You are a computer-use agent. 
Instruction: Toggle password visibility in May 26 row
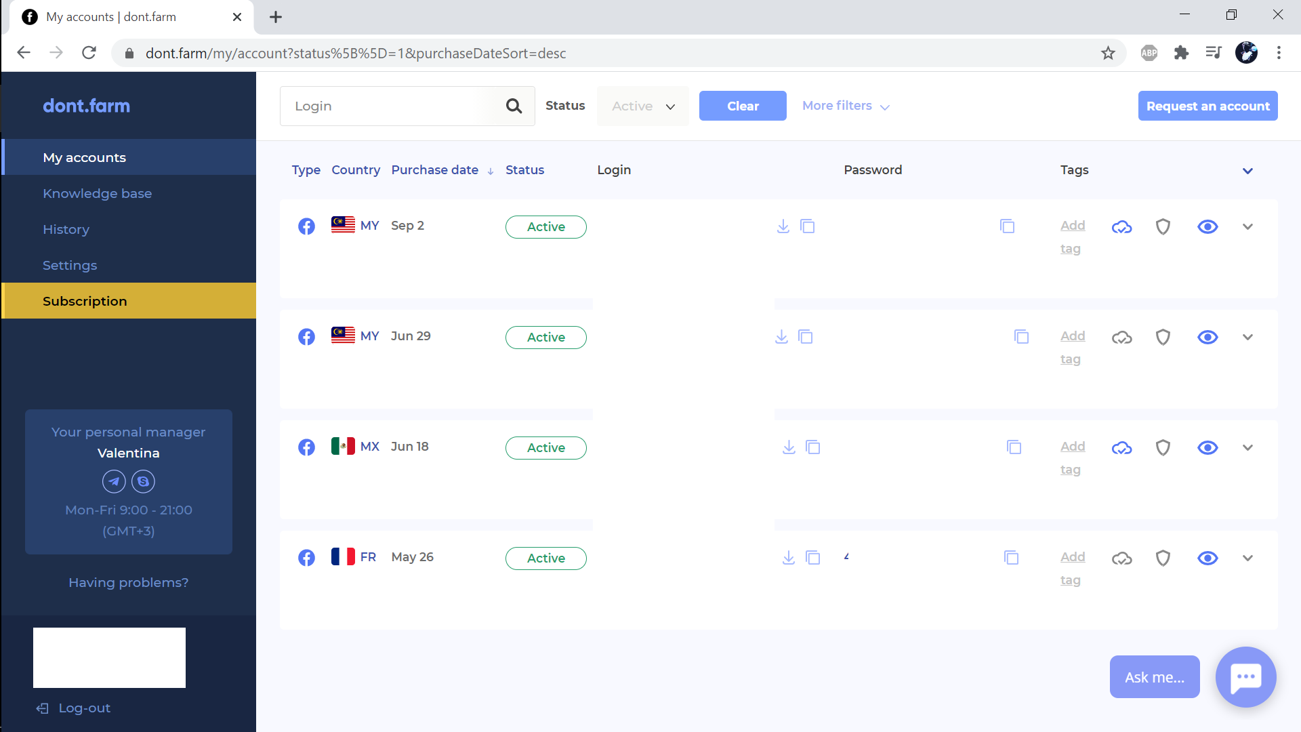1207,558
